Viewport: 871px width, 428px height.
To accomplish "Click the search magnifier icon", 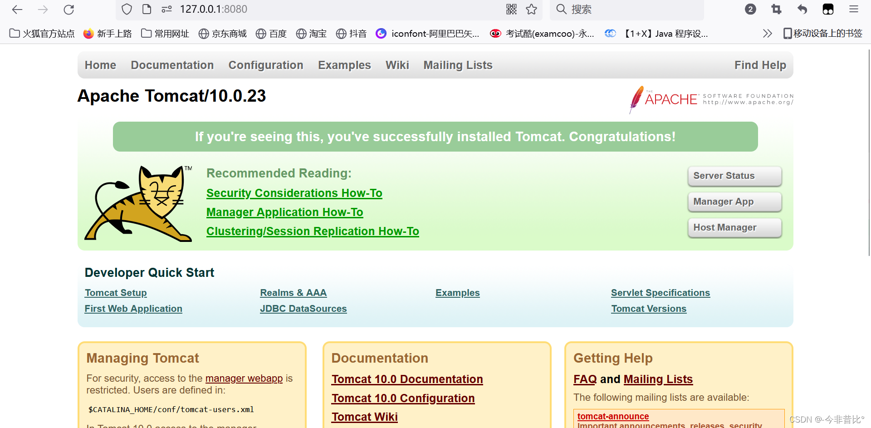I will [x=562, y=9].
